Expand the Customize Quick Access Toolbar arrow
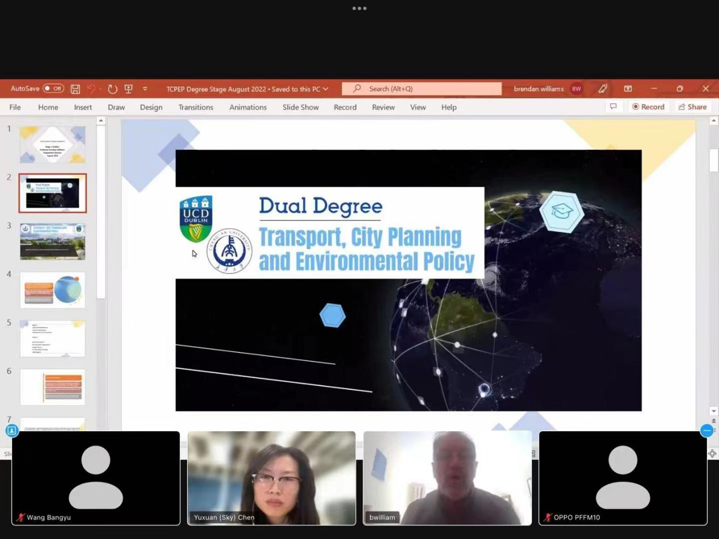The image size is (719, 539). click(145, 89)
